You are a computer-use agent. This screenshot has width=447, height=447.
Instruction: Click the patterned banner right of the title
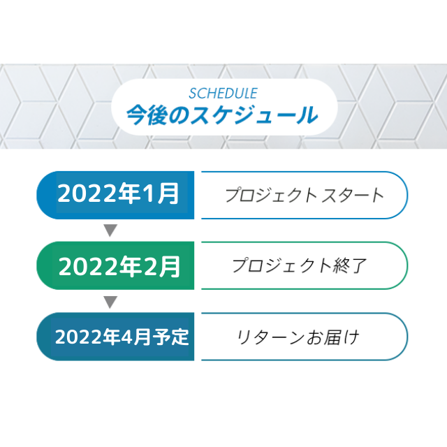tap(391, 106)
